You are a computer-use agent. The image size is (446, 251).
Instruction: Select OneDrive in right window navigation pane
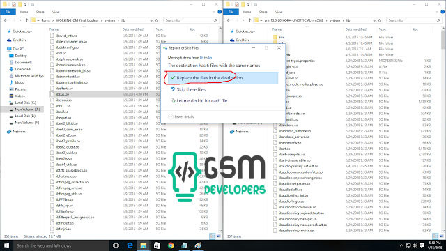[243, 40]
